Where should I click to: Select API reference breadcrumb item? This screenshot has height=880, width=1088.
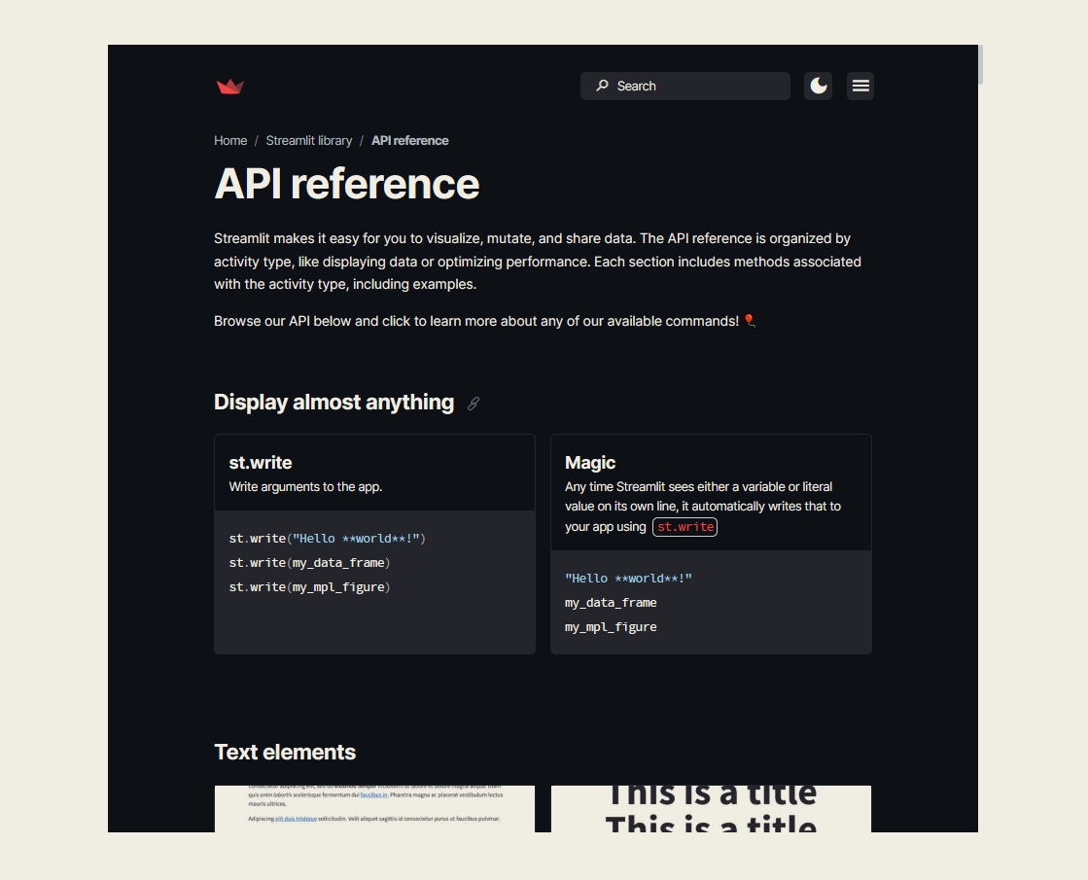[x=410, y=141]
